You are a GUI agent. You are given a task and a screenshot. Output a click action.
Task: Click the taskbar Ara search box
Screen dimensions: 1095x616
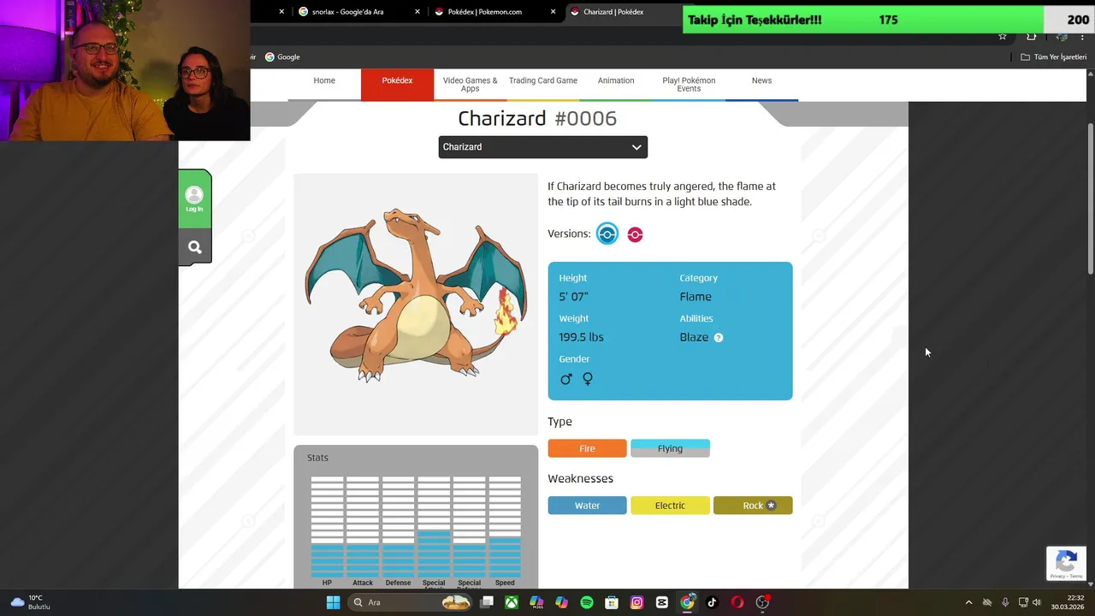click(411, 602)
